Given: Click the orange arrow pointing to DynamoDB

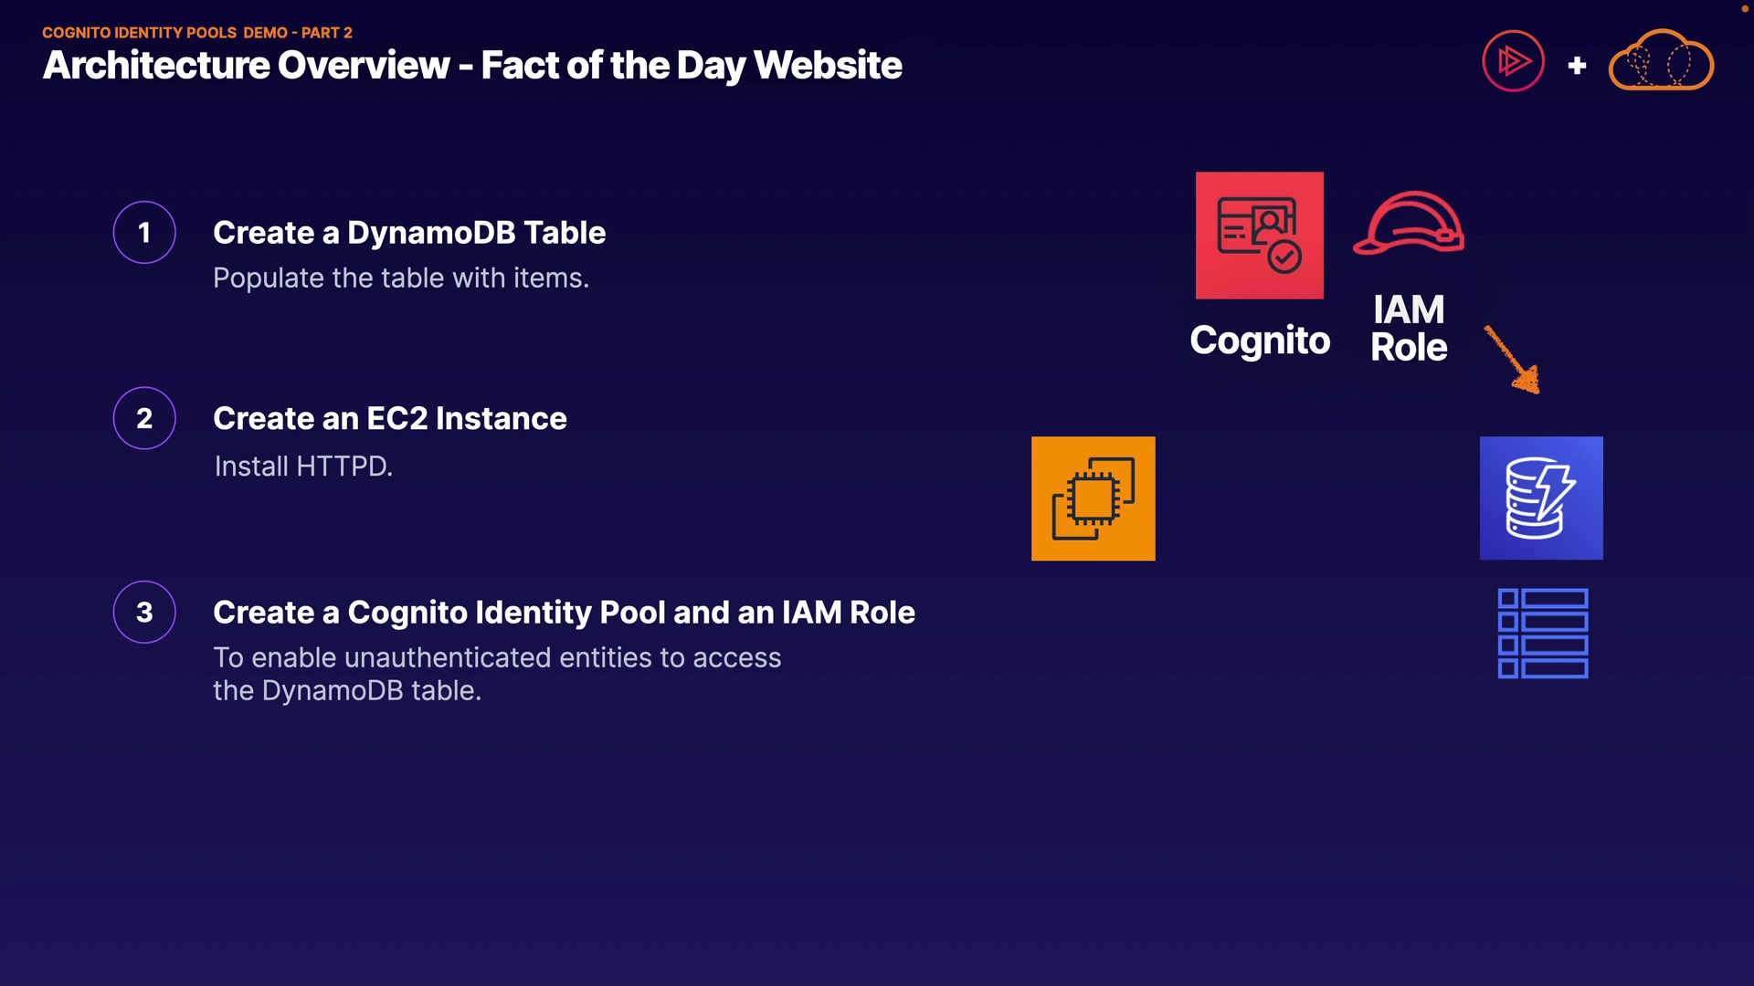Looking at the screenshot, I should point(1513,360).
